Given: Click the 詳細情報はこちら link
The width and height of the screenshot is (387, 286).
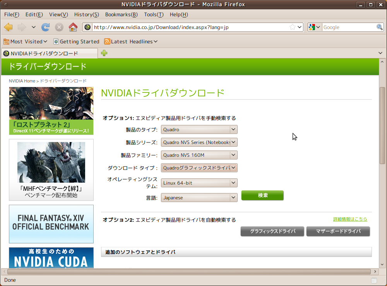Looking at the screenshot, I should [x=350, y=219].
